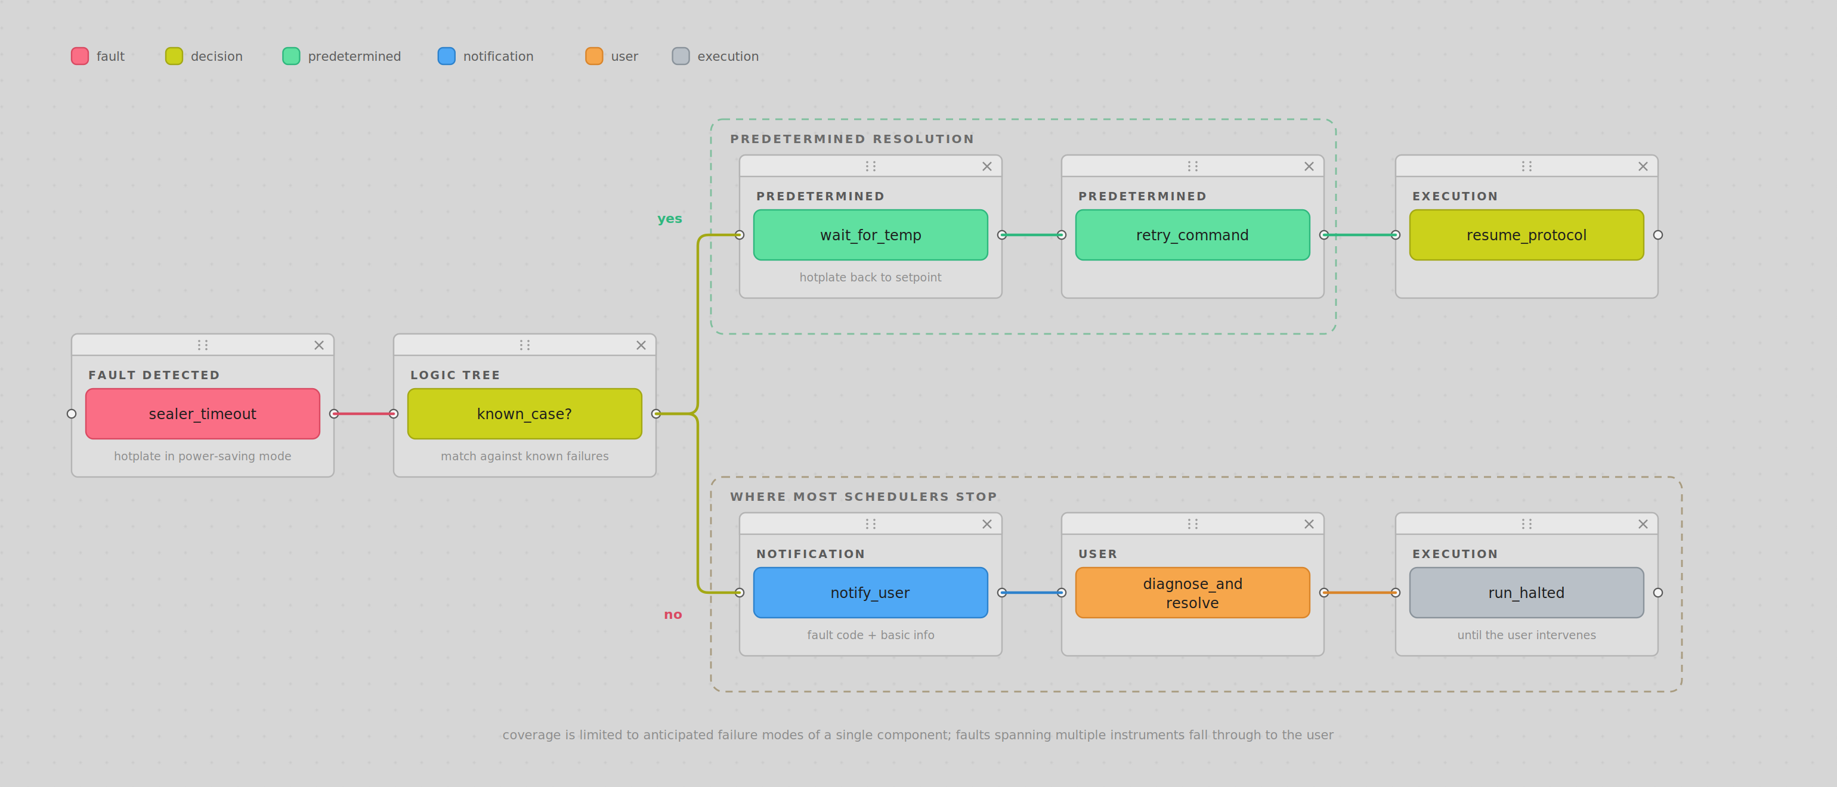
Task: Select the retry_command block
Action: tap(1192, 234)
